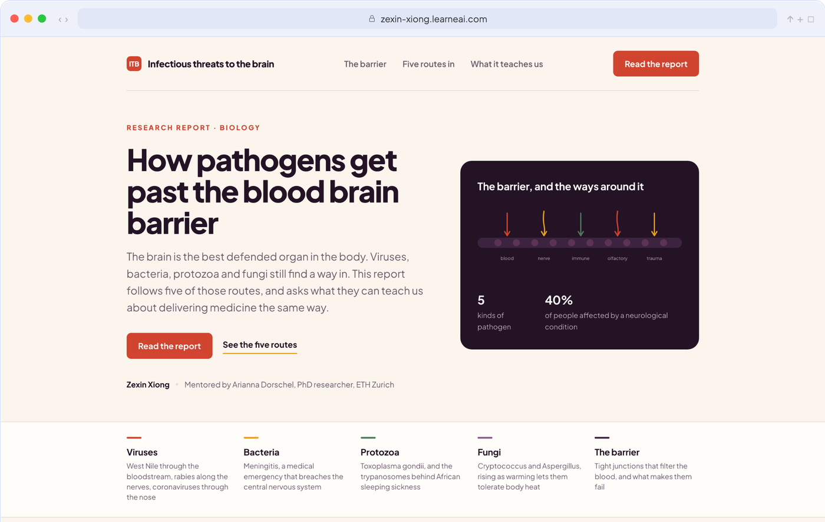The image size is (825, 522).
Task: Select the Bacteria topic card
Action: pyautogui.click(x=295, y=464)
